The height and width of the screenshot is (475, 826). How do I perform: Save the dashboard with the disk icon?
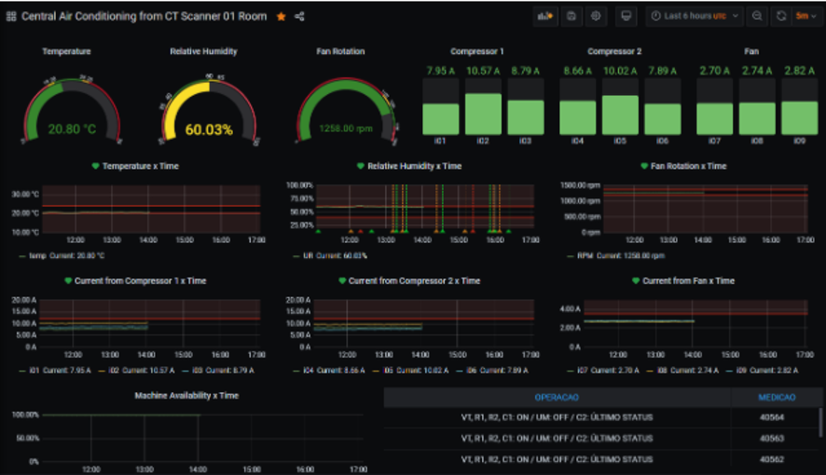(571, 16)
